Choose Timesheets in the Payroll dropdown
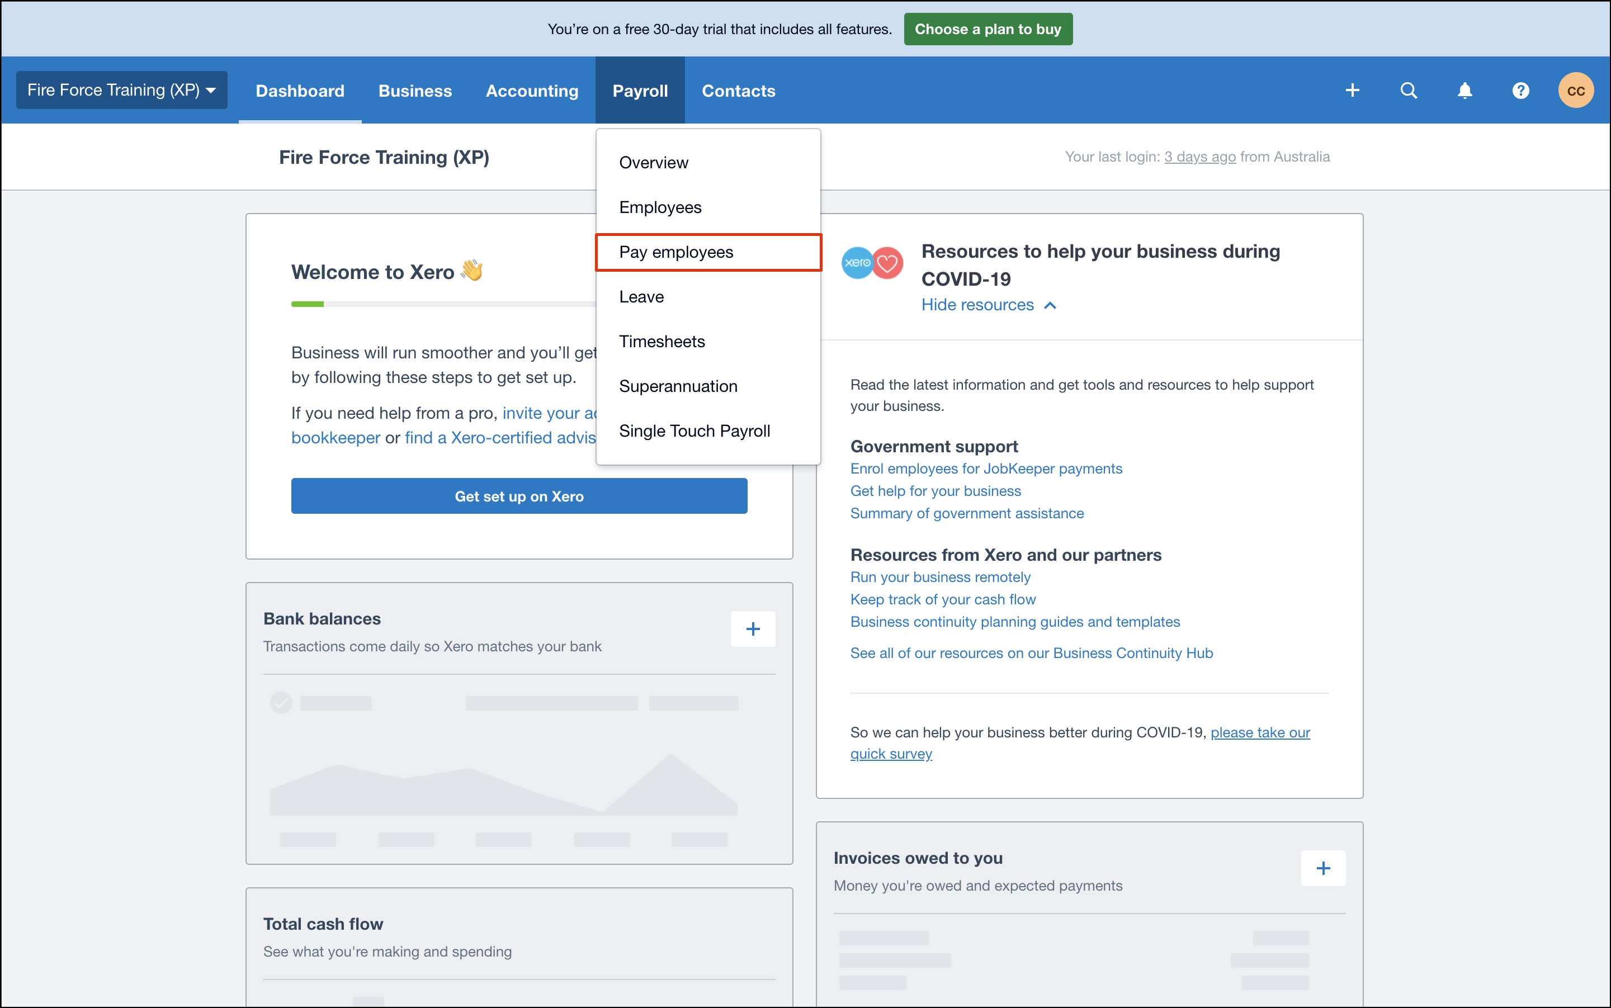This screenshot has width=1611, height=1008. pos(662,342)
